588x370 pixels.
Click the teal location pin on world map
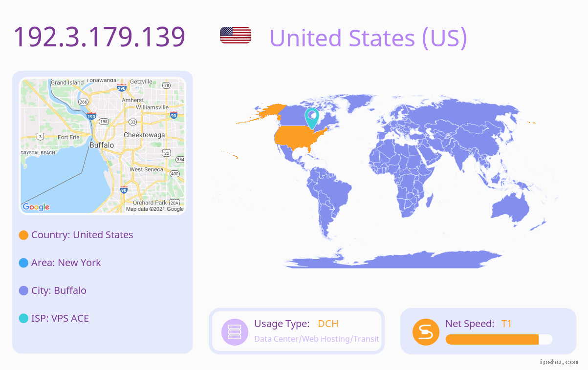point(312,119)
